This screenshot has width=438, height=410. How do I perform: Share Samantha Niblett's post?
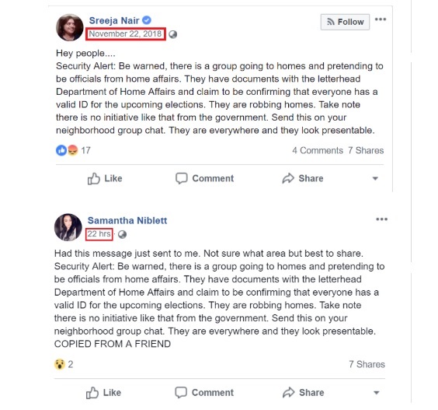[x=304, y=392]
